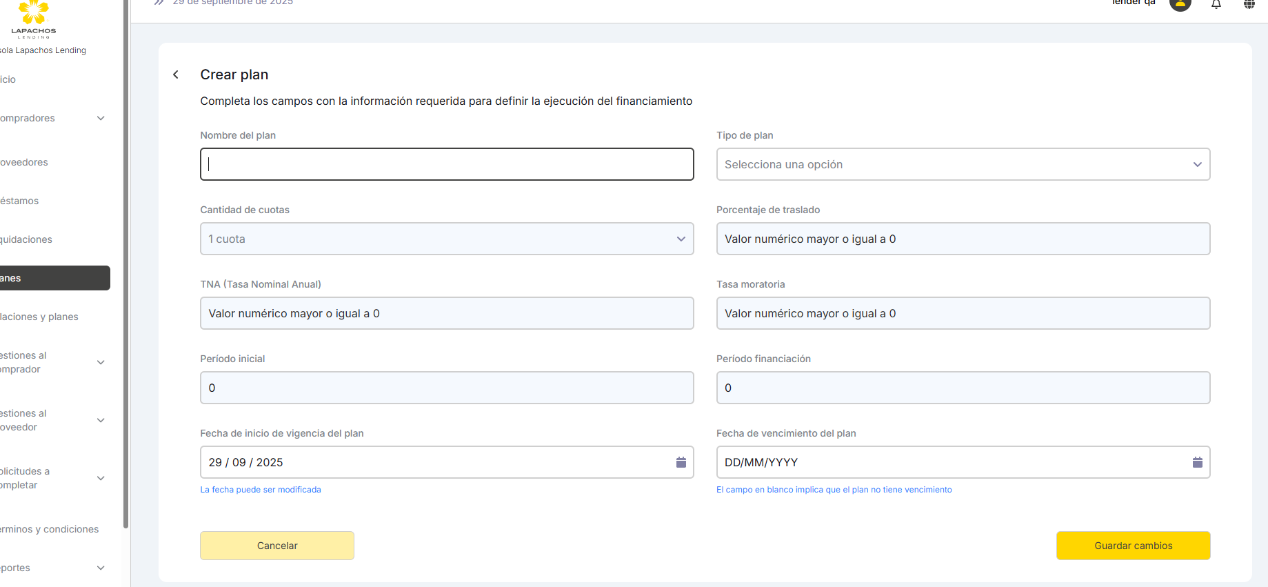The width and height of the screenshot is (1268, 587).
Task: Go to Préstamos in the sidebar
Action: tap(21, 201)
